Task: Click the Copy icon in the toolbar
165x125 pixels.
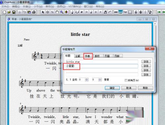Action: pyautogui.click(x=24, y=12)
